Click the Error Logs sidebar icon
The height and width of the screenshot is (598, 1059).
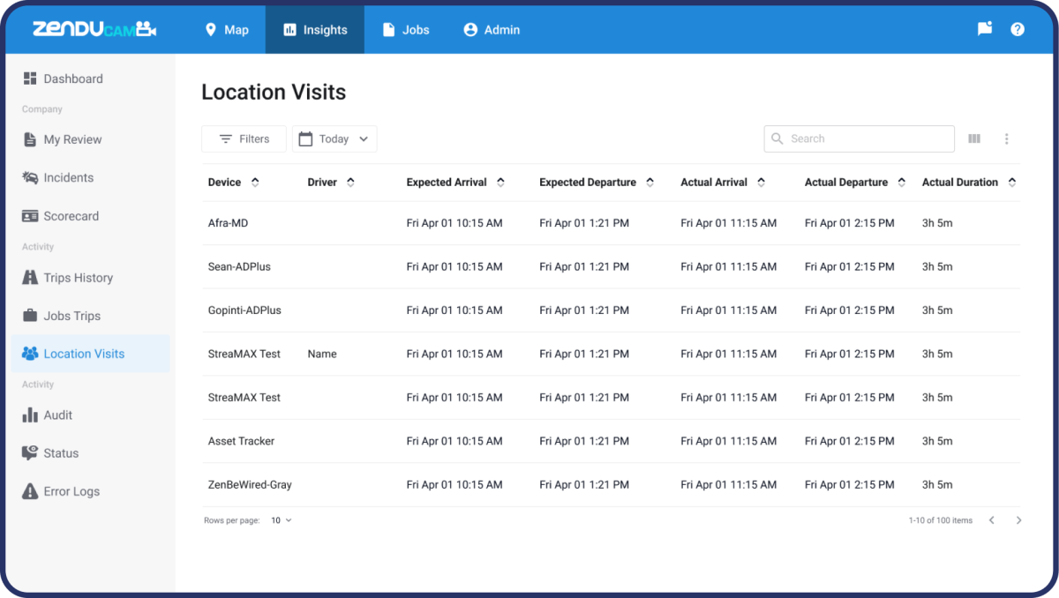tap(29, 491)
